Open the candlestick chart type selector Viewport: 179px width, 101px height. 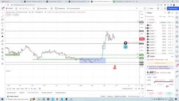click(34, 8)
